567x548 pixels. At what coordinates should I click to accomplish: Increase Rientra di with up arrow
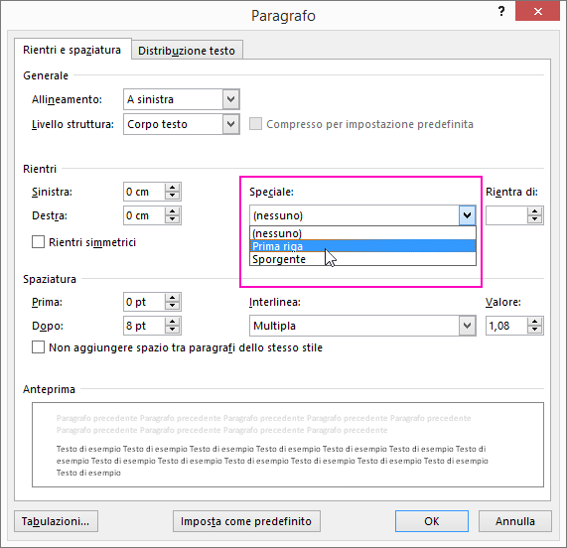pyautogui.click(x=535, y=211)
